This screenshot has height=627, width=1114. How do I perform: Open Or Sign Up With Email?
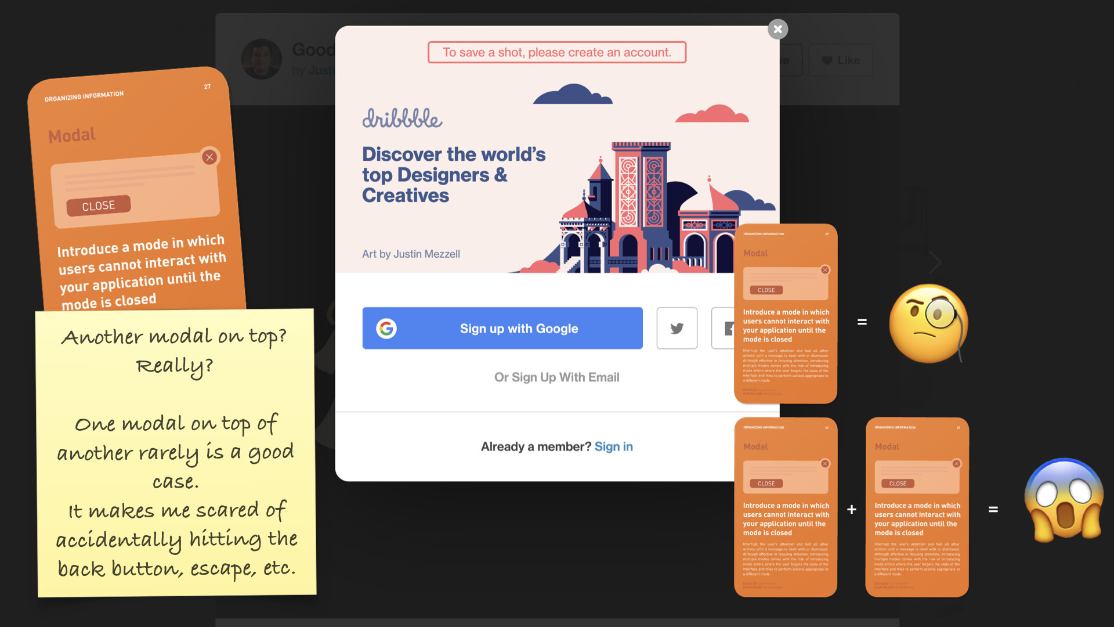556,377
